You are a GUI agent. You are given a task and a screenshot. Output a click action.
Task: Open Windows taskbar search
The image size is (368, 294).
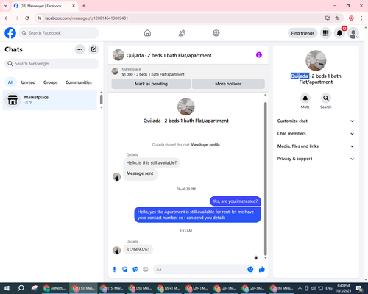pos(21,288)
